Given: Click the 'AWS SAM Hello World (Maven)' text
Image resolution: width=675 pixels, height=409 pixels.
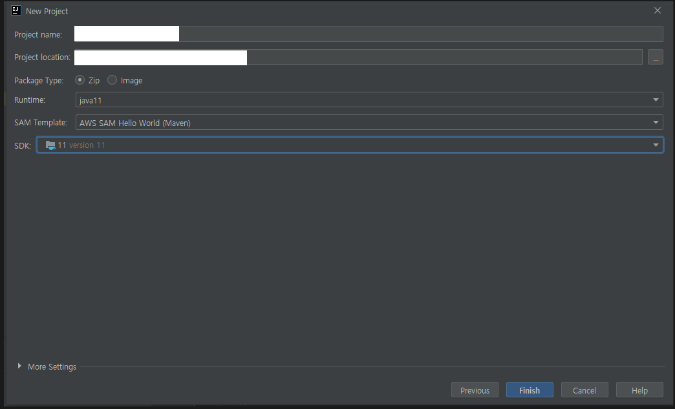Looking at the screenshot, I should [x=134, y=123].
